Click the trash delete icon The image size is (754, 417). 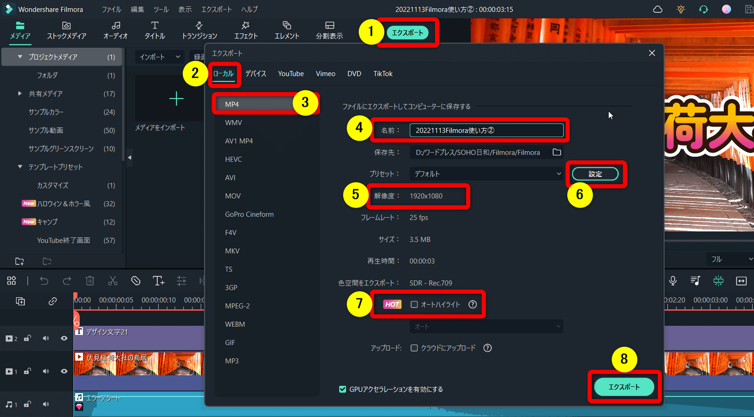[x=90, y=281]
